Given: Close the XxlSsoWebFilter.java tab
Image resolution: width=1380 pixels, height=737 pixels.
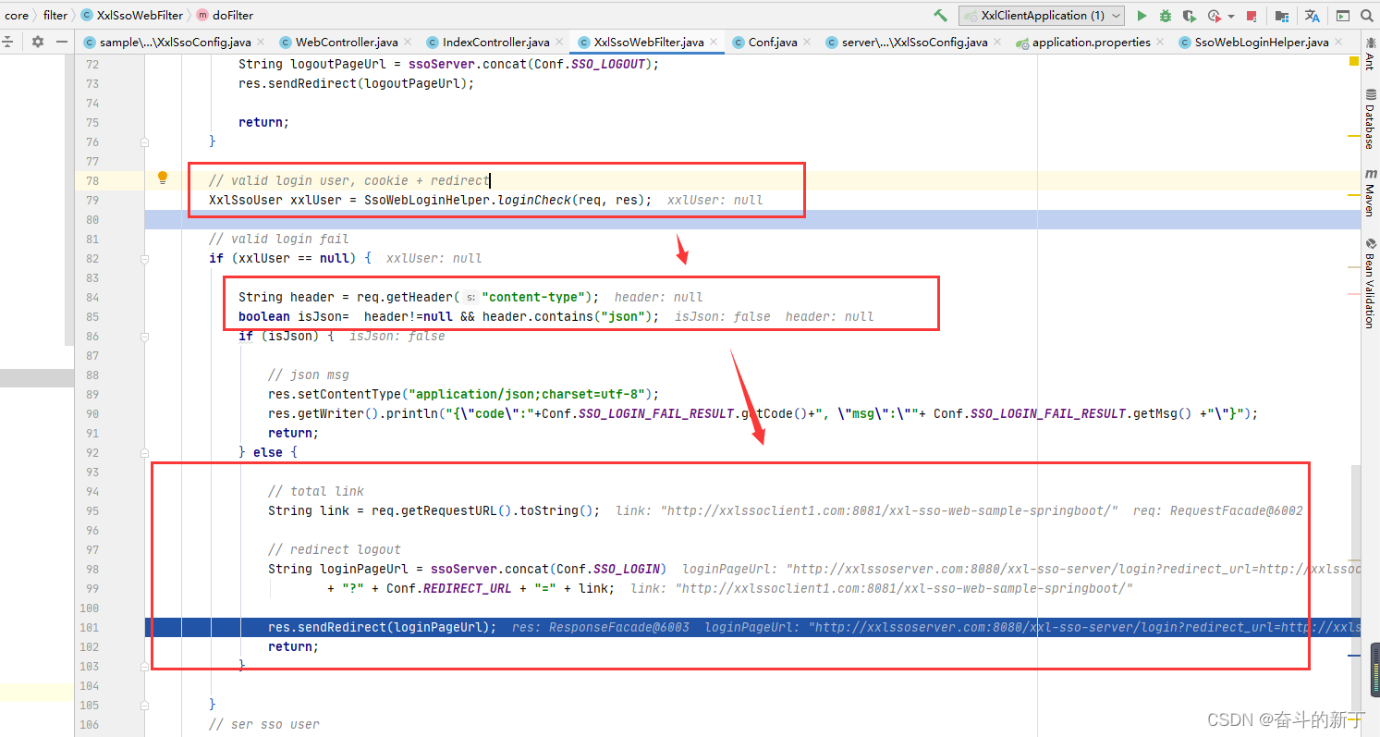Looking at the screenshot, I should tap(714, 43).
